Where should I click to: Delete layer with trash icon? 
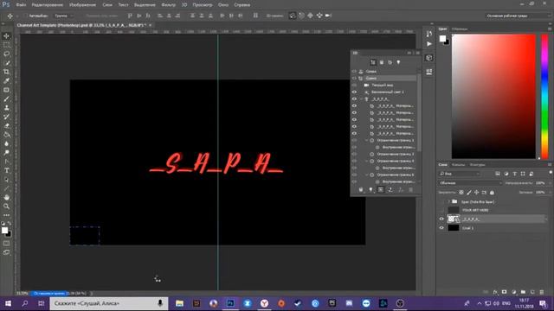(542, 292)
